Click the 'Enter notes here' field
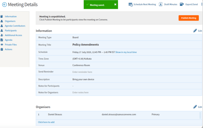The height and width of the screenshot is (128, 203). [x=81, y=92]
